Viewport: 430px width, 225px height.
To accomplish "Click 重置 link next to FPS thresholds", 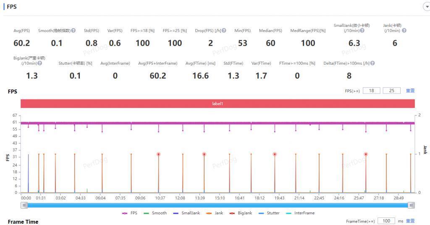I will click(x=410, y=91).
